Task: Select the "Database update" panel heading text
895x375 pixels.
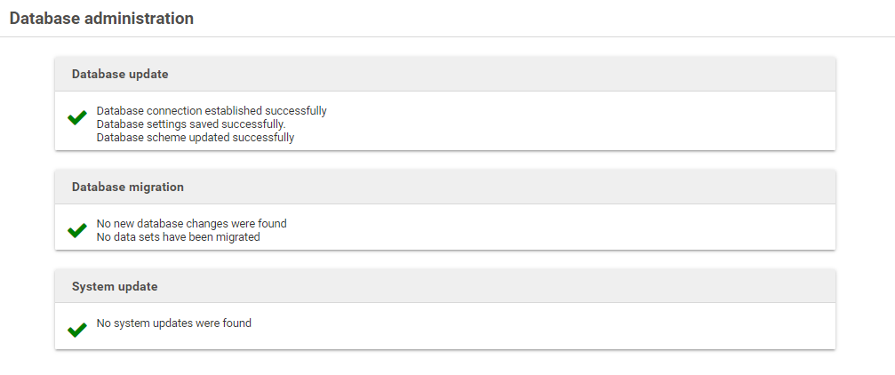Action: 120,75
